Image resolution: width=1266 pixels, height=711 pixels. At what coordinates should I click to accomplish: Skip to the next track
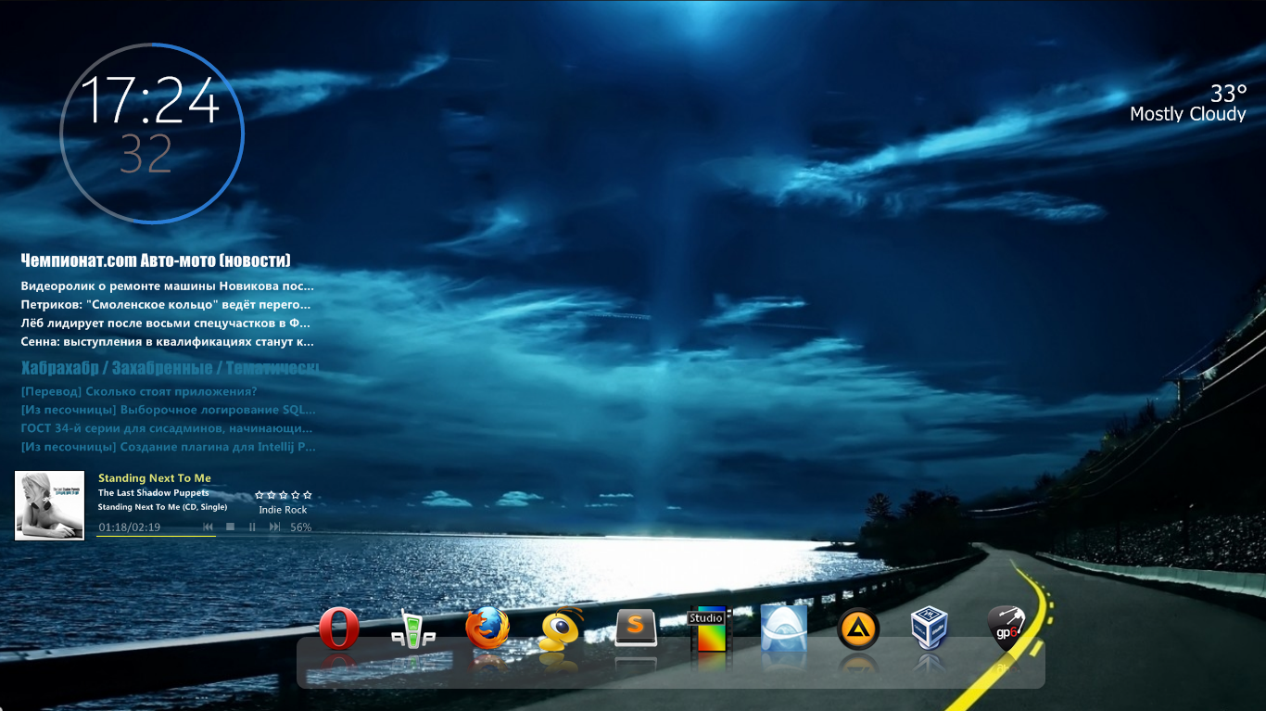[274, 527]
